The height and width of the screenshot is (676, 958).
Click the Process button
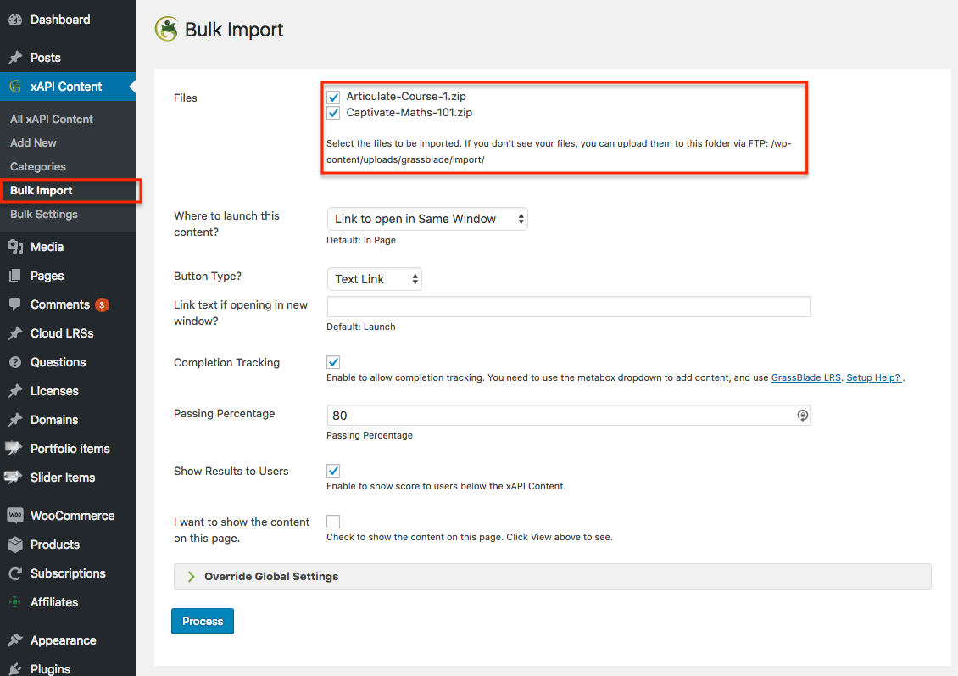[x=203, y=622]
